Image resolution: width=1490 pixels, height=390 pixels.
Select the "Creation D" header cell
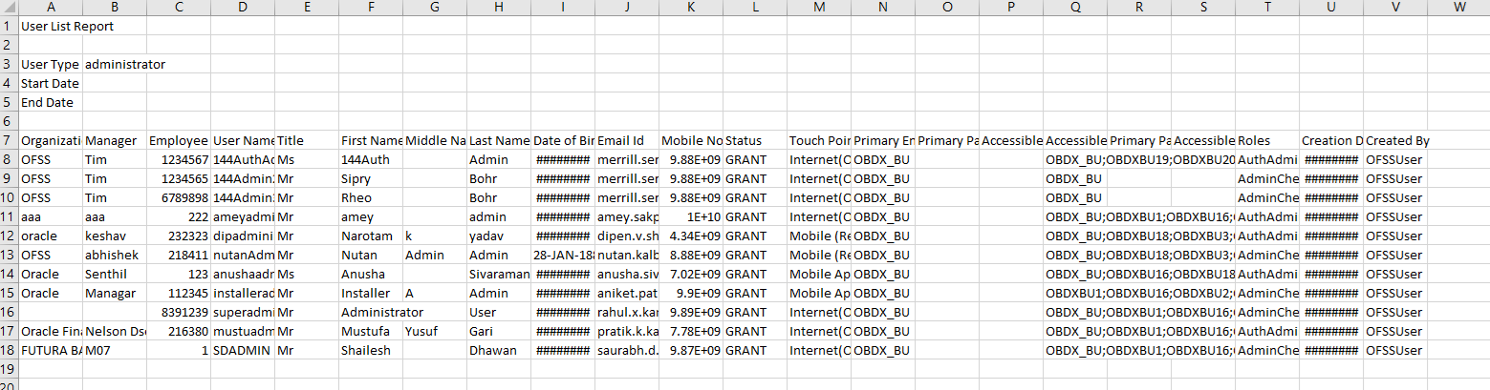(x=1330, y=140)
